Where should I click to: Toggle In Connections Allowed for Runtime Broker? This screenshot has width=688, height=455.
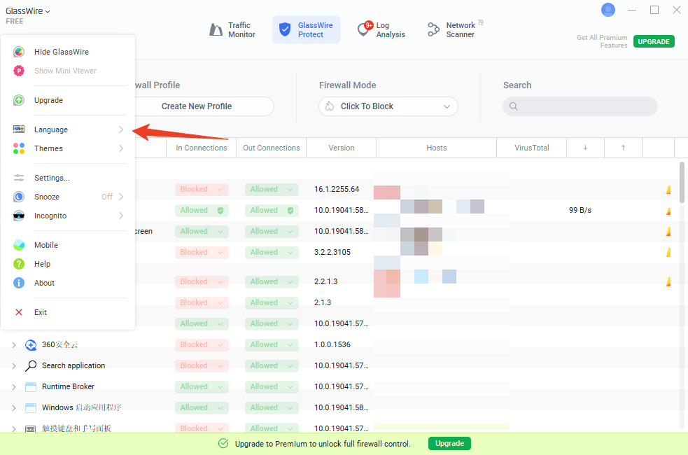pos(202,386)
